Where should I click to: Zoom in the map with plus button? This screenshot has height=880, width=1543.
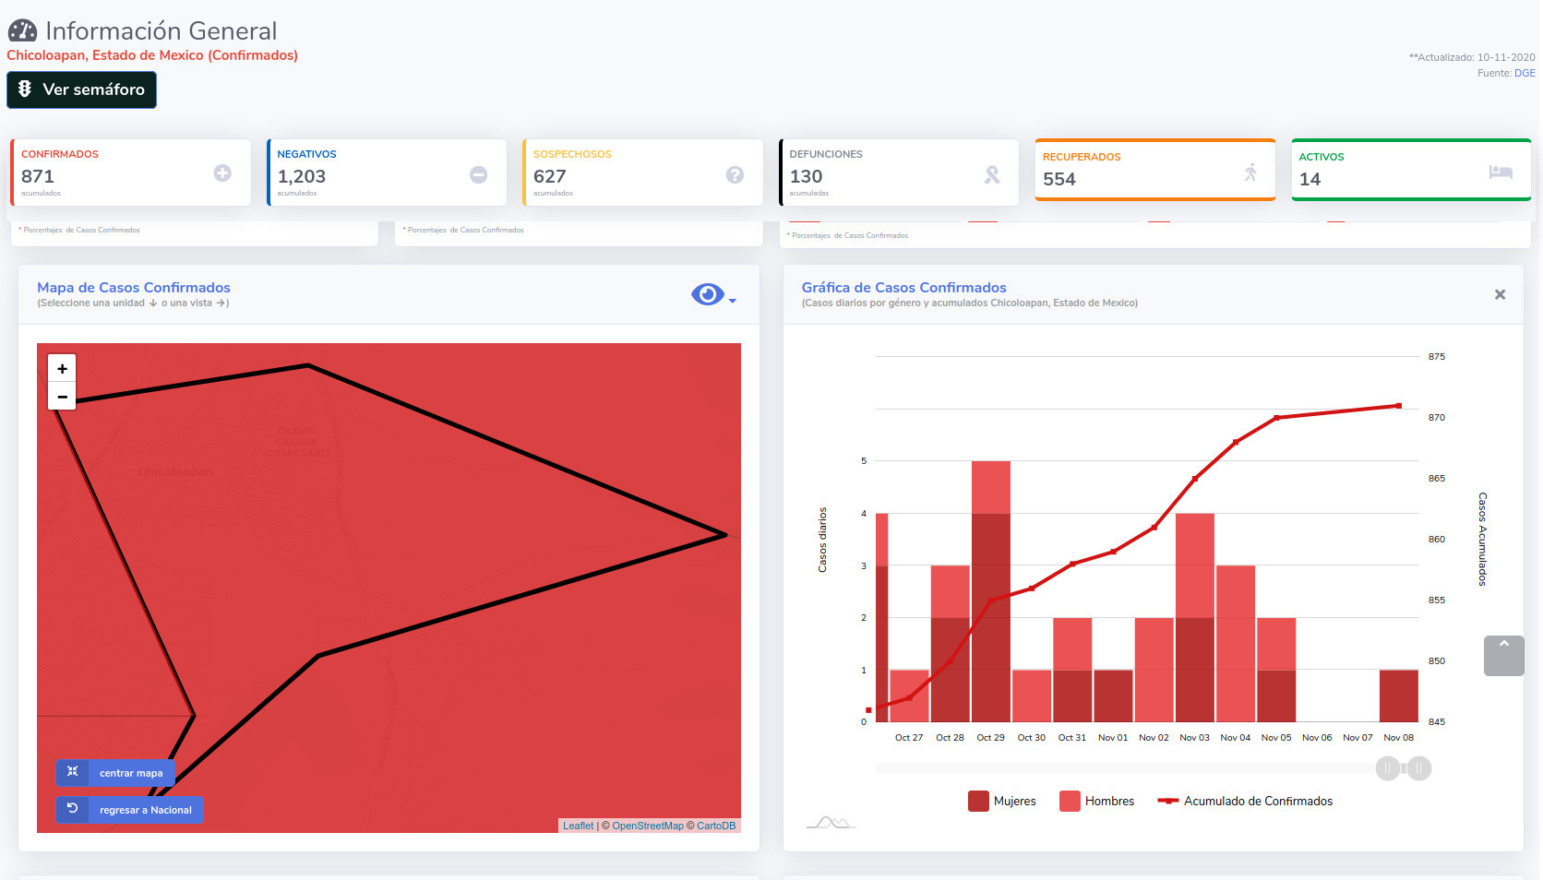coord(62,368)
